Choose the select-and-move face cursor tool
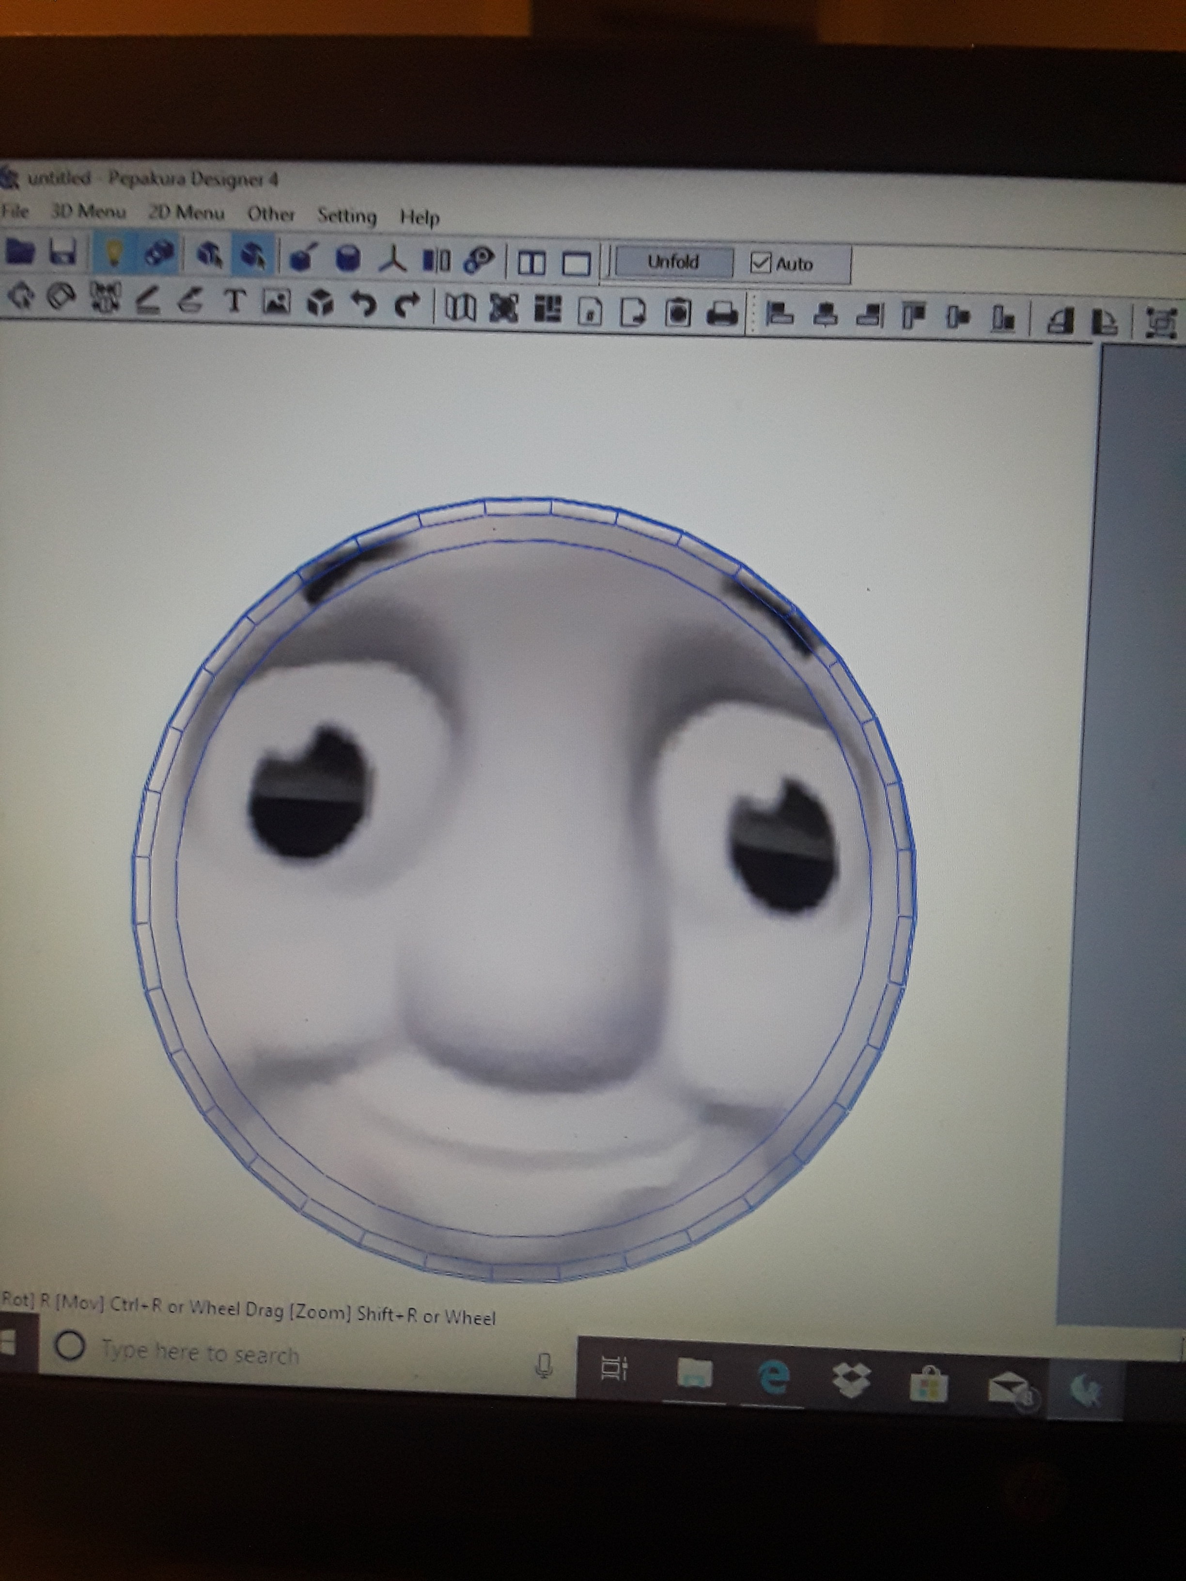The height and width of the screenshot is (1581, 1186). point(209,255)
